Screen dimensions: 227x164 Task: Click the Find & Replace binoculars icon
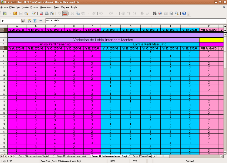pyautogui.click(x=155, y=13)
